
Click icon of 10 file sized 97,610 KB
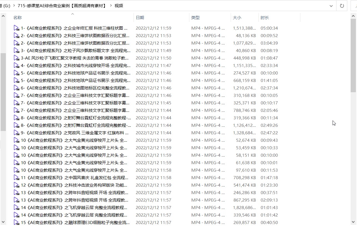[x=16, y=170]
